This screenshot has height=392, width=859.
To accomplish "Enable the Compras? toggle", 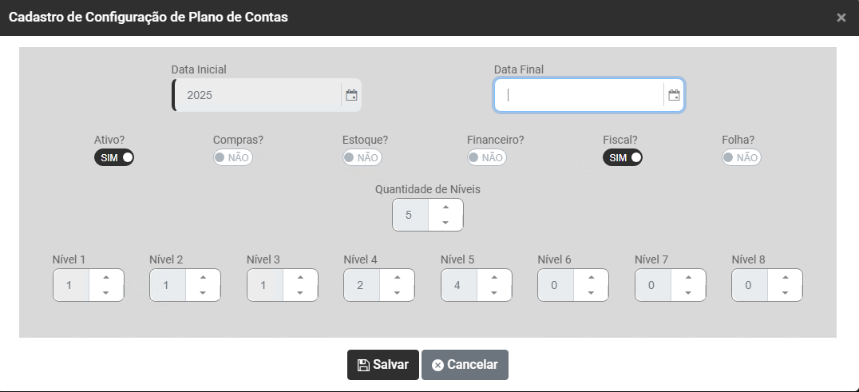I will click(x=232, y=157).
